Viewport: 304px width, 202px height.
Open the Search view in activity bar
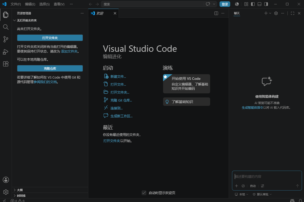pyautogui.click(x=6, y=27)
